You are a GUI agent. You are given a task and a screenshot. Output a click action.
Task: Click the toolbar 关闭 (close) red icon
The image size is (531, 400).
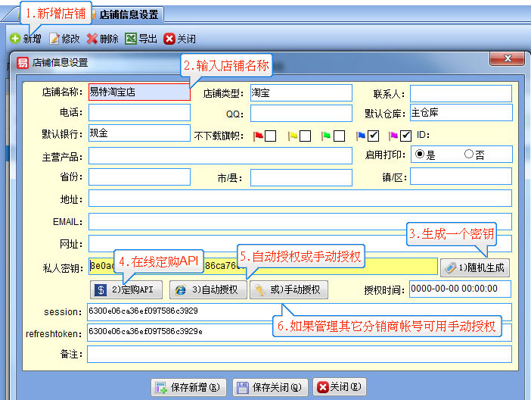click(x=169, y=39)
